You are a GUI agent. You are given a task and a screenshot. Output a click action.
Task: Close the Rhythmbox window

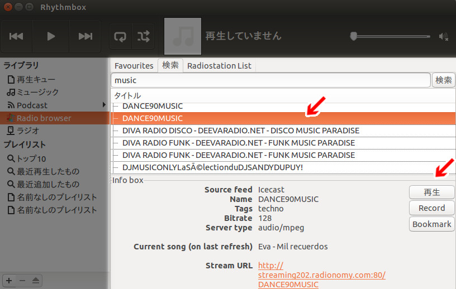8,7
